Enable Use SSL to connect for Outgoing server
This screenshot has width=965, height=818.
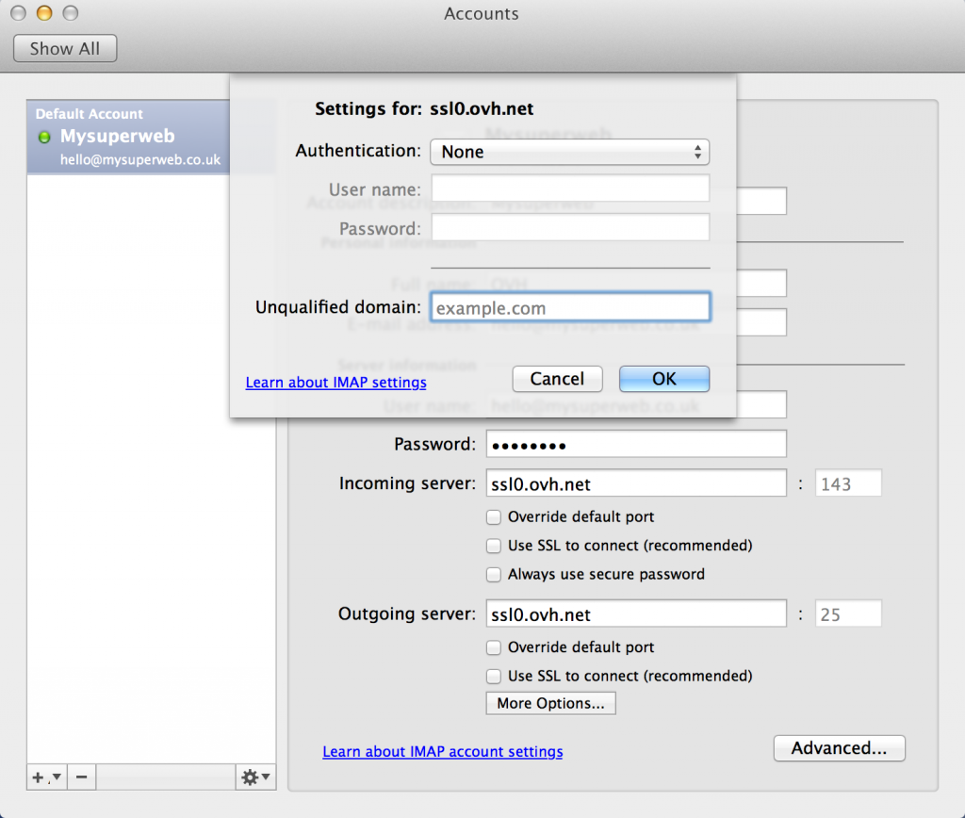tap(494, 677)
